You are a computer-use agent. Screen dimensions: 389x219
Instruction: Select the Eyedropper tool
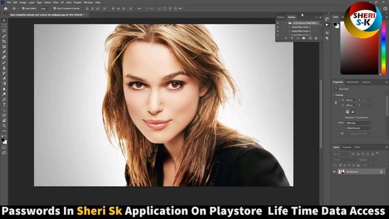click(x=4, y=52)
